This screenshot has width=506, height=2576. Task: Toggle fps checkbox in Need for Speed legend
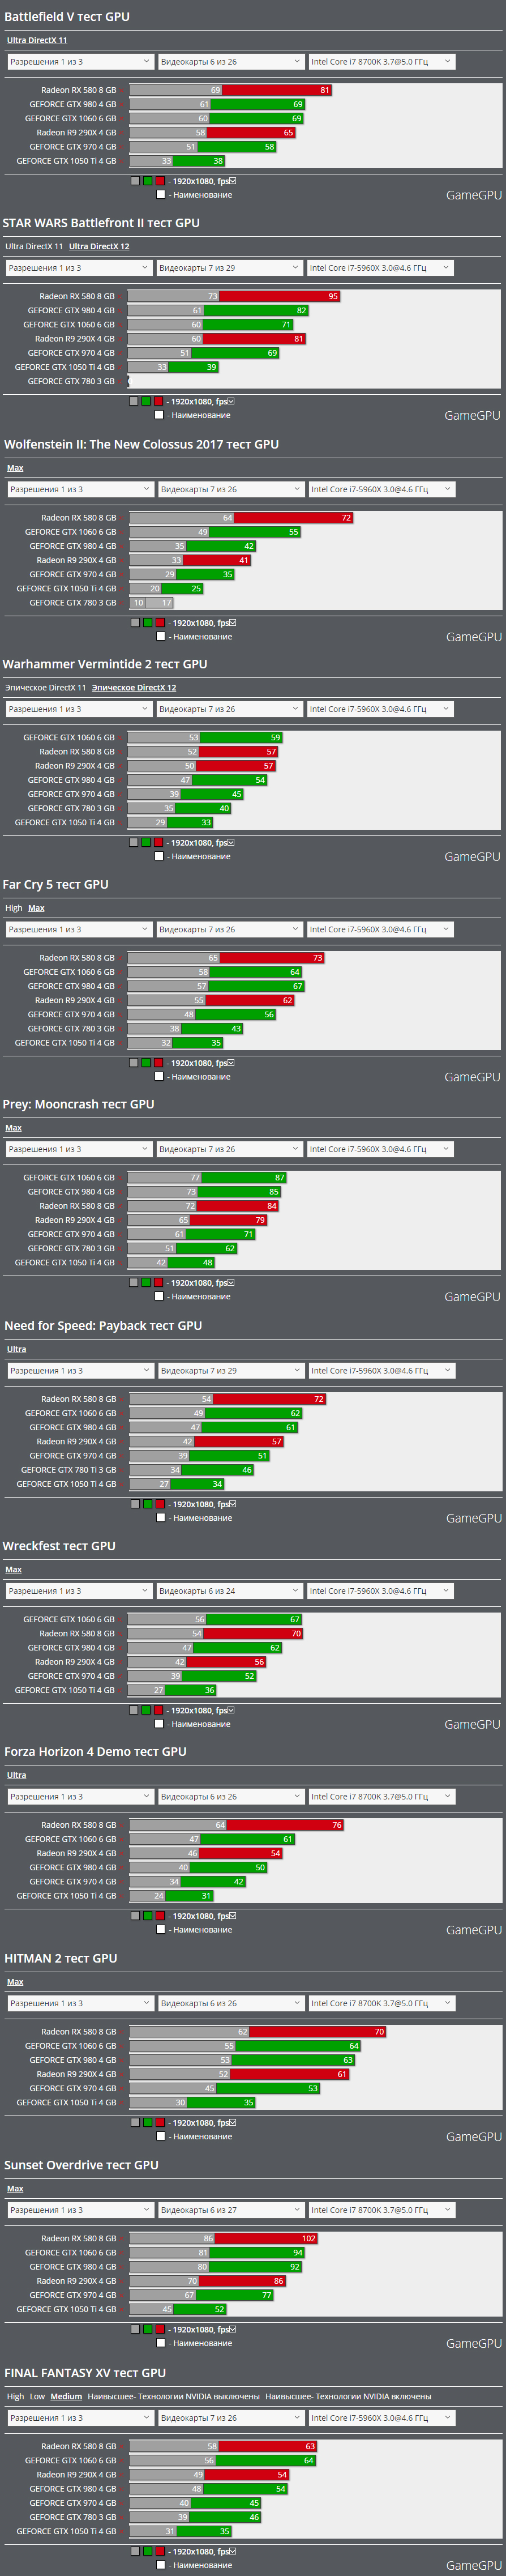(232, 1504)
